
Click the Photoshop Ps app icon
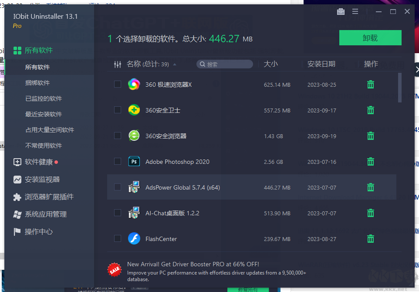[x=134, y=161]
